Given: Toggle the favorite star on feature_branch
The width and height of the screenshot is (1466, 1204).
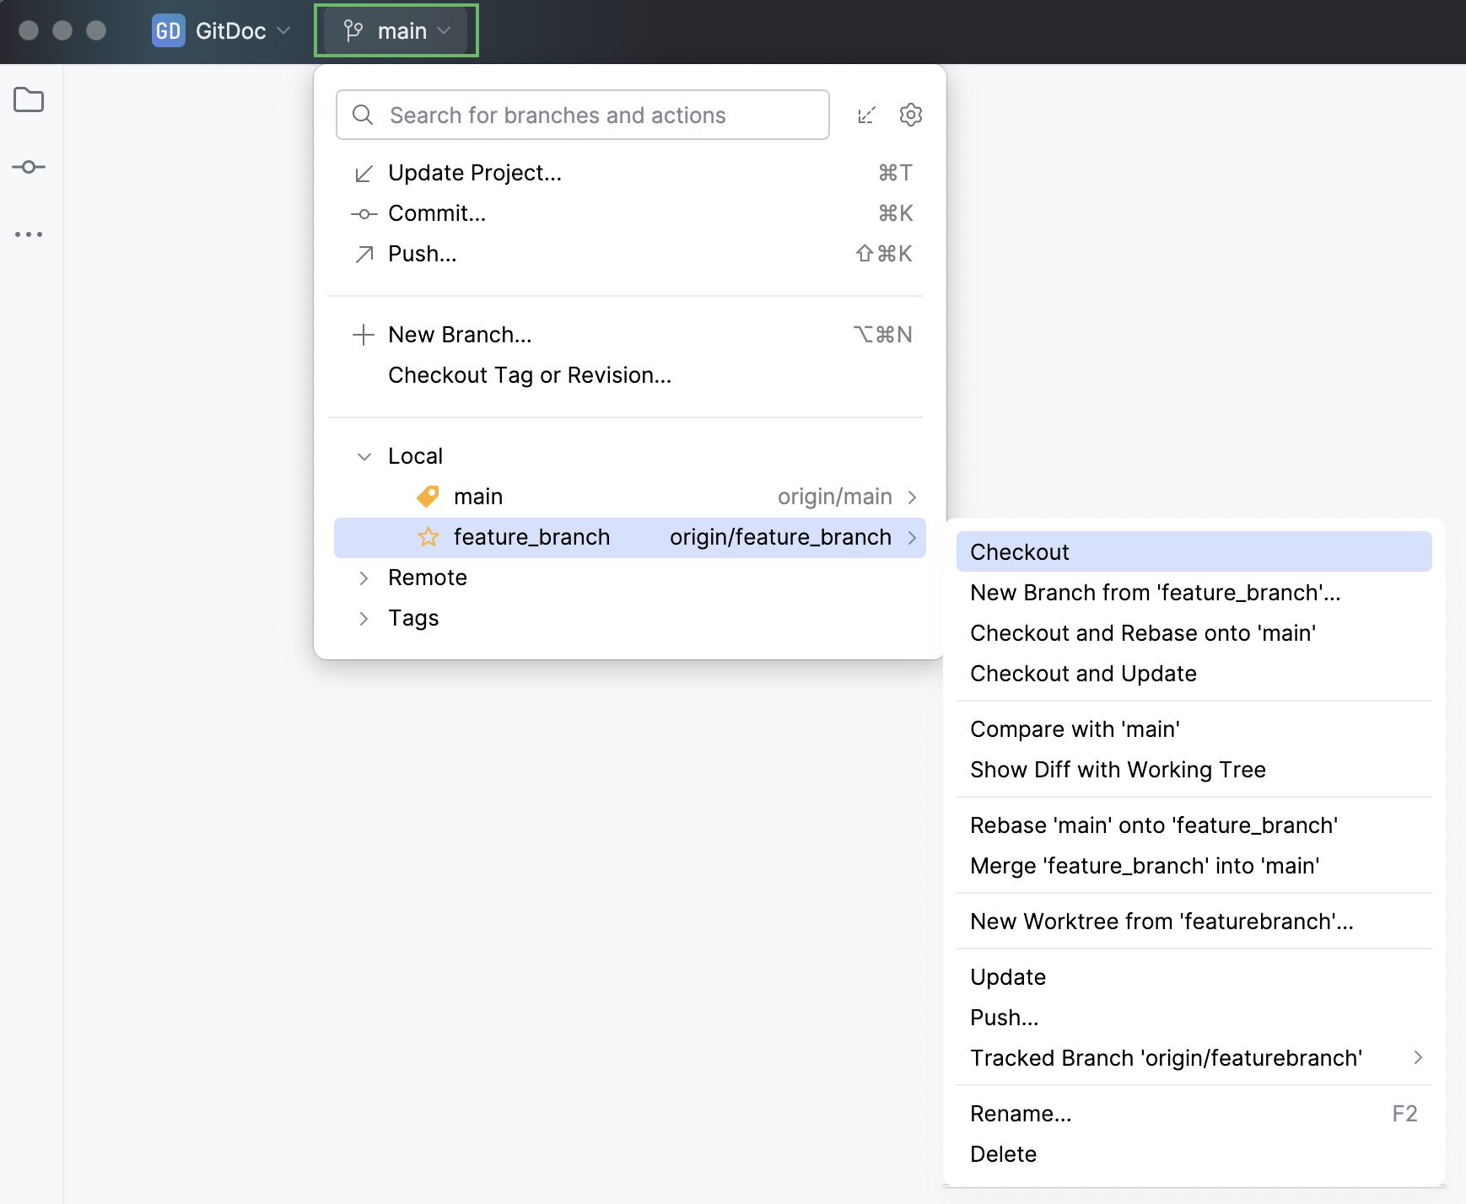Looking at the screenshot, I should [x=428, y=537].
